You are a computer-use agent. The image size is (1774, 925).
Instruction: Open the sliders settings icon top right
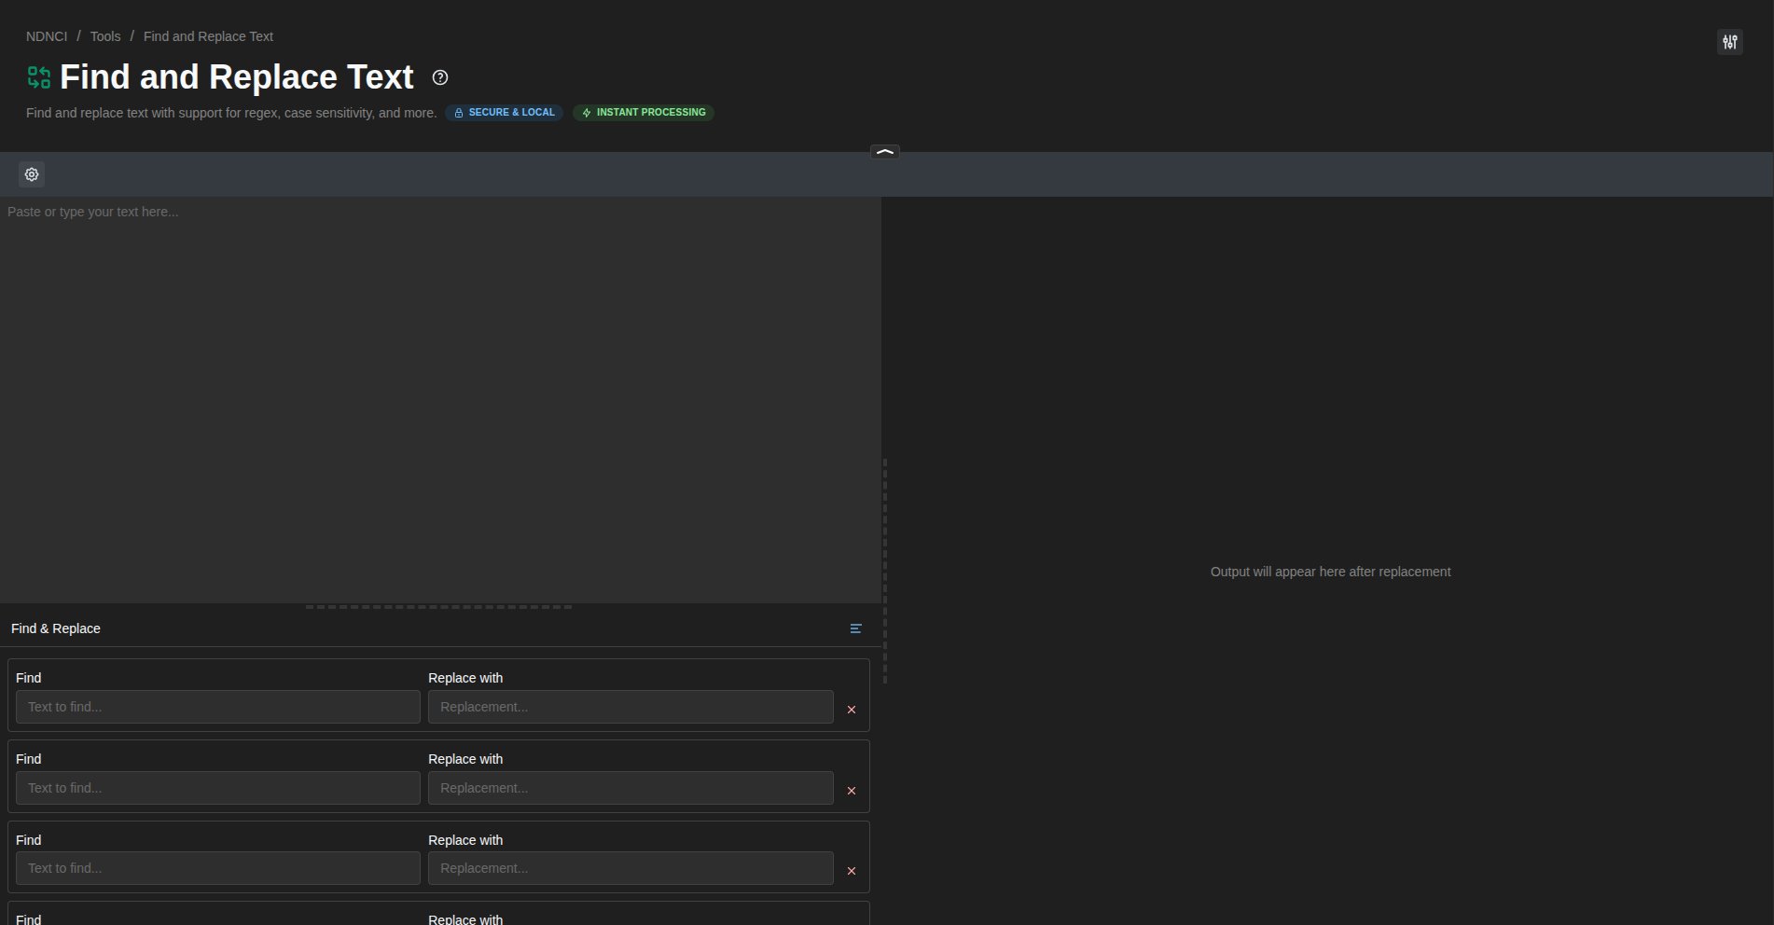[1729, 42]
